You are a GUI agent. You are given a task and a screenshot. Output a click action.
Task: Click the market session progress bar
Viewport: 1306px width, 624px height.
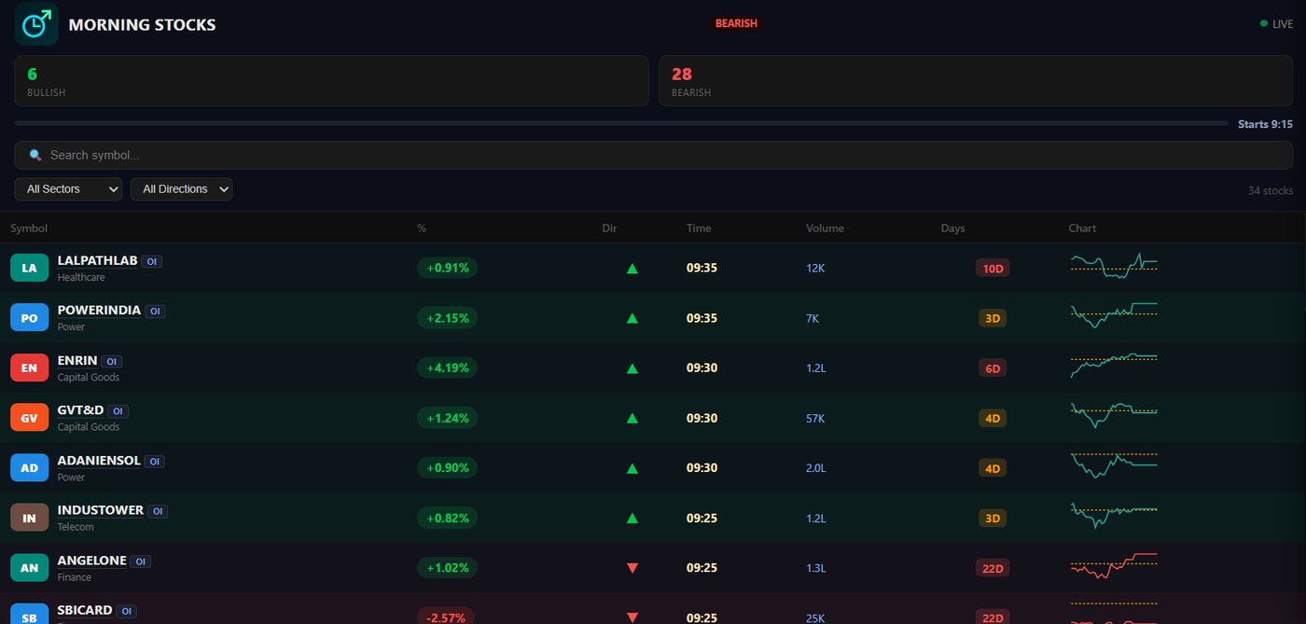pos(621,123)
